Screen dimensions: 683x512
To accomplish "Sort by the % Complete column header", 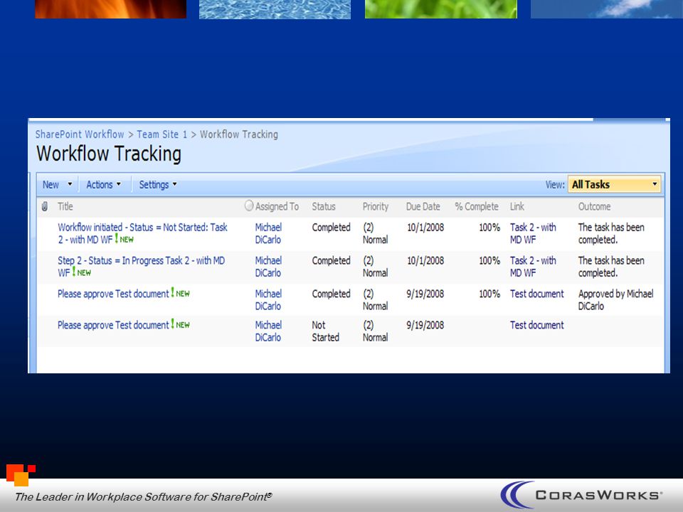I will [x=477, y=206].
